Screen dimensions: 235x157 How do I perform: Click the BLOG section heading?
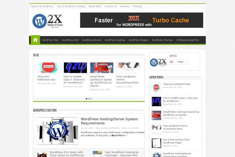coord(36,55)
